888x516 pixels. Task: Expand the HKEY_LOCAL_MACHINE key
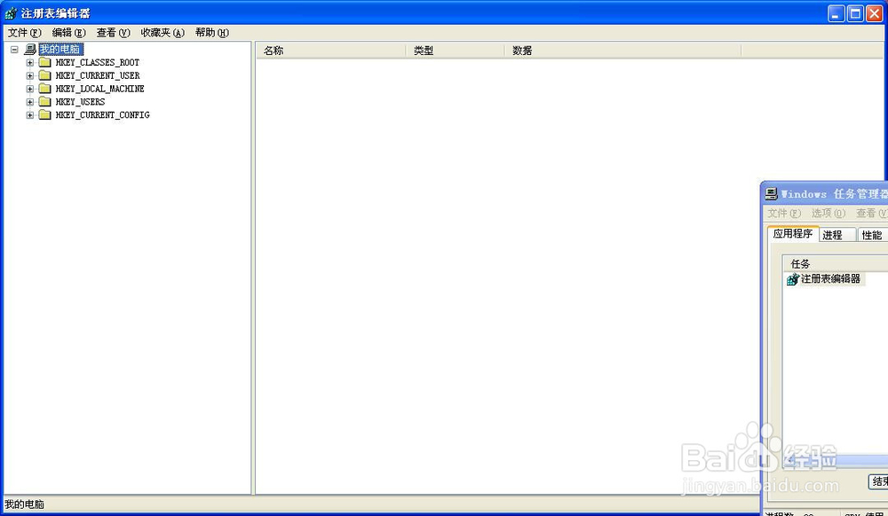click(30, 89)
